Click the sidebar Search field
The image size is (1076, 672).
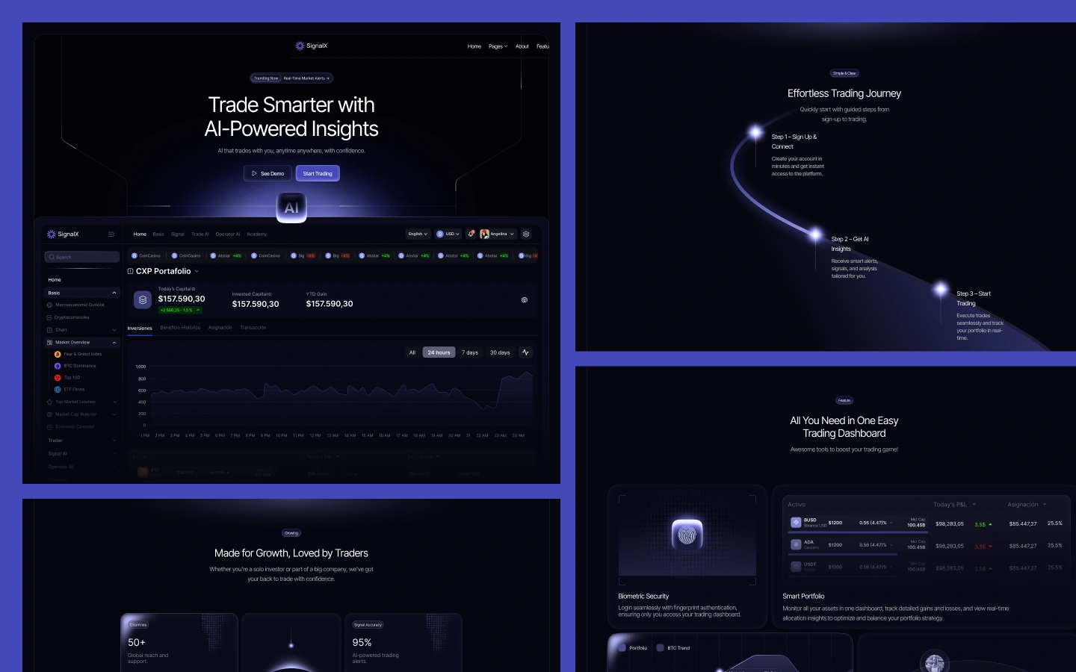(x=82, y=257)
